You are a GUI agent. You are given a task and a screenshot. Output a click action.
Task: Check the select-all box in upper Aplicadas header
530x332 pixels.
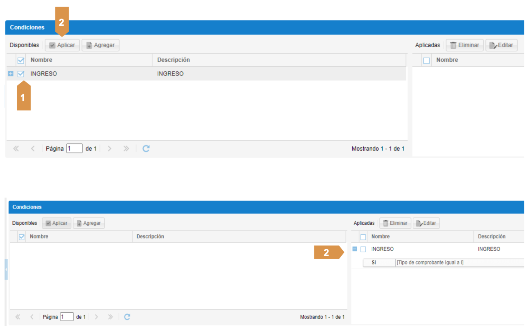click(x=426, y=60)
